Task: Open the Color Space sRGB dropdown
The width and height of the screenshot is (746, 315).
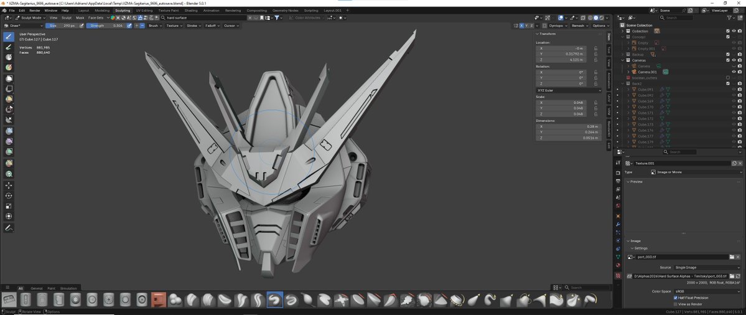Action: (x=708, y=291)
